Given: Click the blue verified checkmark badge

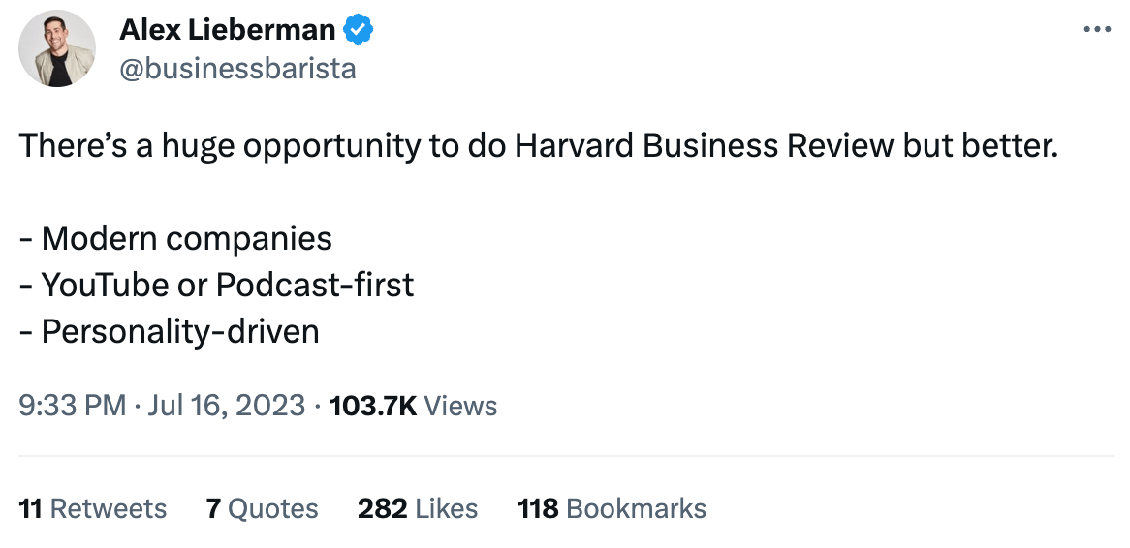Looking at the screenshot, I should pos(359,31).
